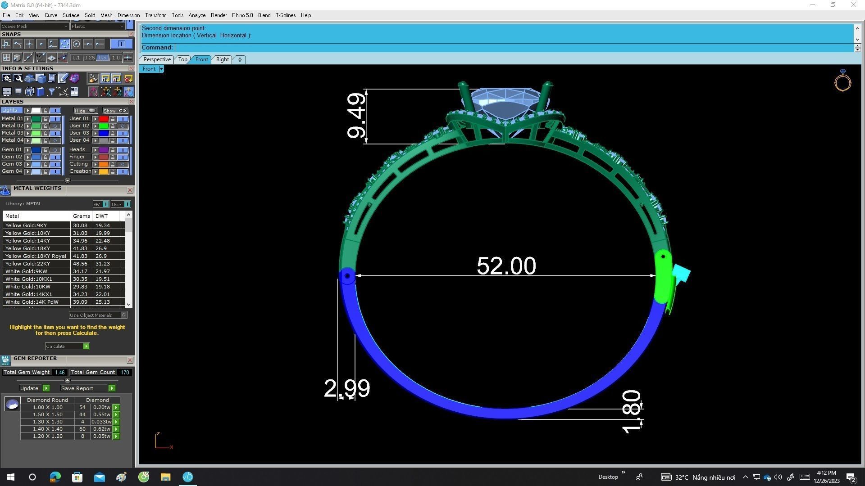The width and height of the screenshot is (865, 486).
Task: Click the Gem Reporter panel icon
Action: pyautogui.click(x=5, y=360)
